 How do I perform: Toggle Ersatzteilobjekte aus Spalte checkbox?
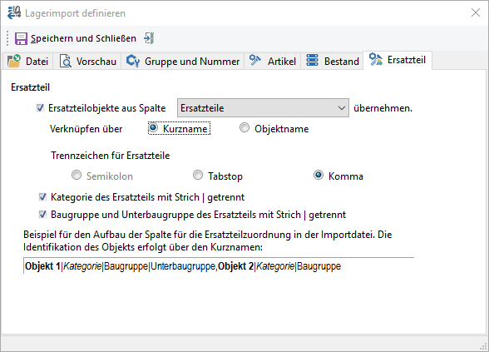click(40, 108)
